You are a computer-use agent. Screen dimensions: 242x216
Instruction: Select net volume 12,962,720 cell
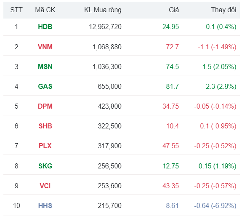click(105, 27)
